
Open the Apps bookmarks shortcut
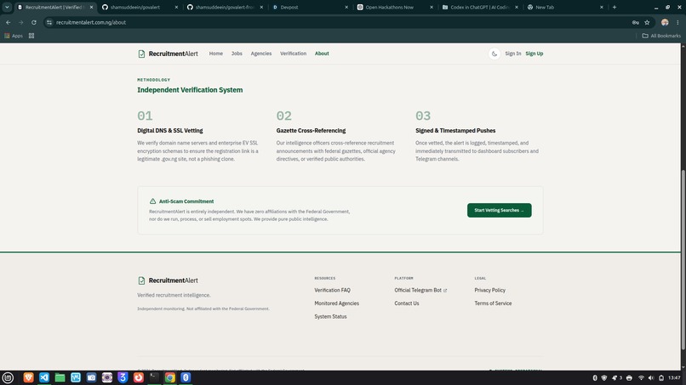pos(14,36)
